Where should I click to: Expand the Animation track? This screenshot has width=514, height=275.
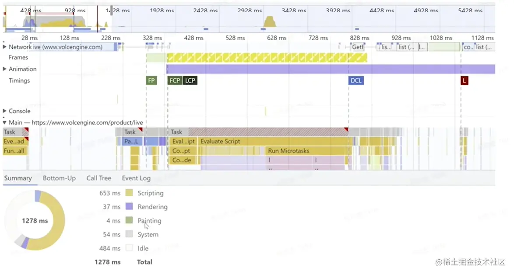pos(4,69)
